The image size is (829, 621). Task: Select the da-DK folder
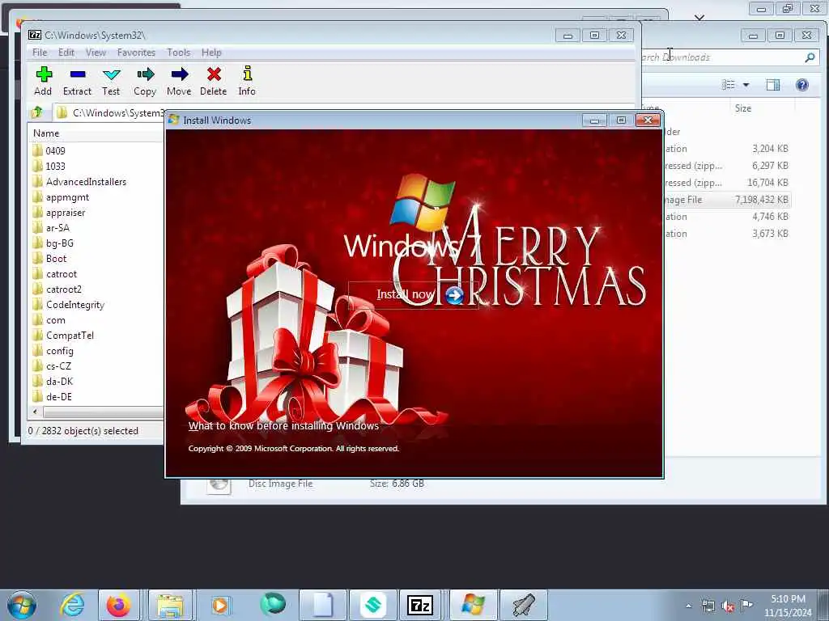pyautogui.click(x=59, y=382)
